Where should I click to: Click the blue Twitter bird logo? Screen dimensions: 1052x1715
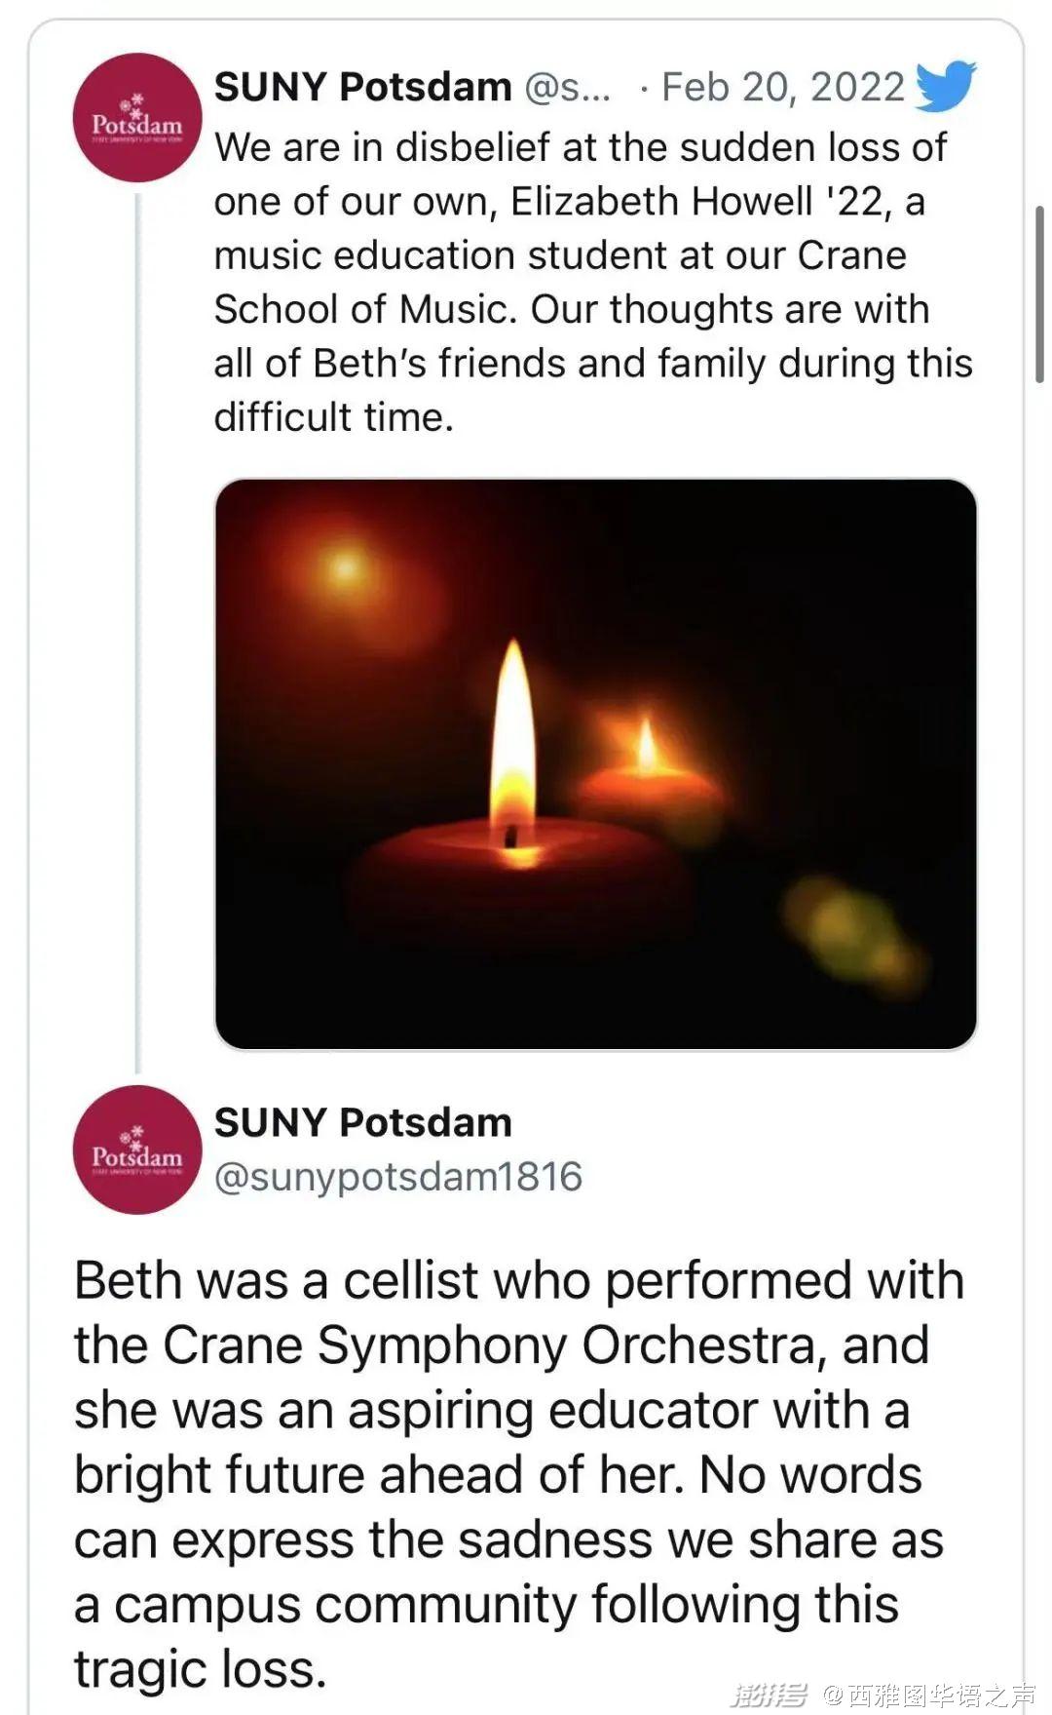click(945, 86)
